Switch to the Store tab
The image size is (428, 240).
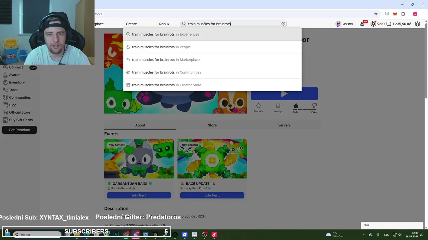[212, 125]
